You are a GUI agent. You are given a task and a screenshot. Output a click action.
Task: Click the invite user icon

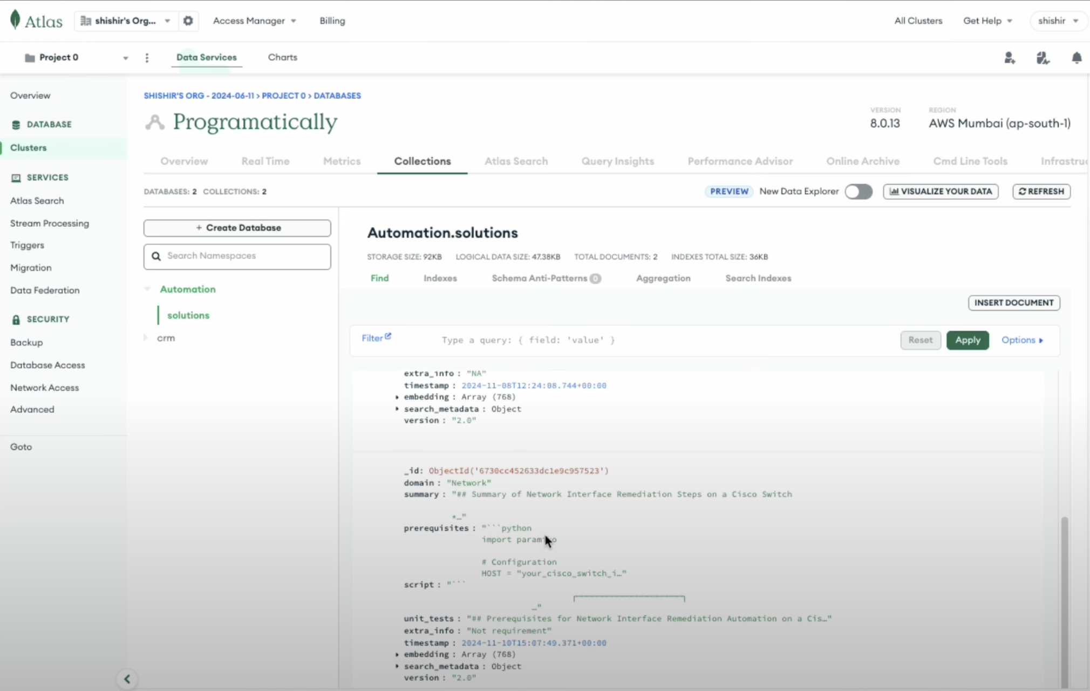tap(1010, 58)
